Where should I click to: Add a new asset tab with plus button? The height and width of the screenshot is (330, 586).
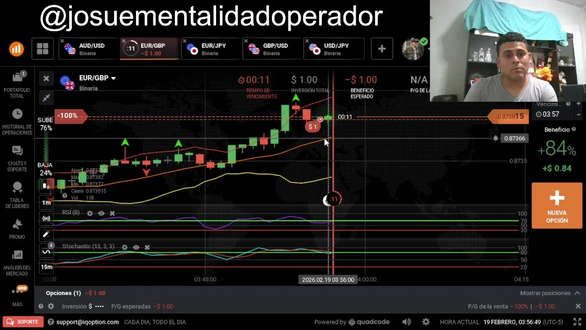382,49
